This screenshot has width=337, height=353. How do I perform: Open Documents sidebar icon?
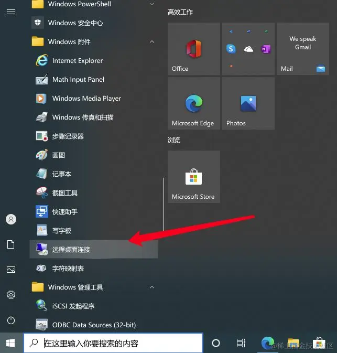tap(11, 244)
